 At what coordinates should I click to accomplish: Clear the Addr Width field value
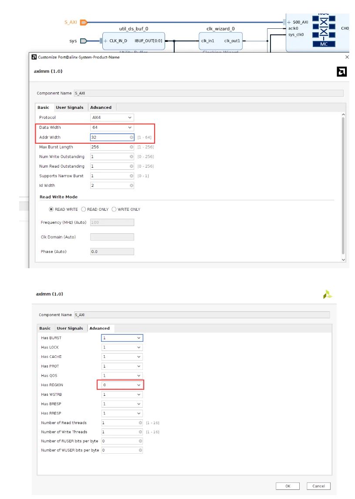pyautogui.click(x=132, y=138)
